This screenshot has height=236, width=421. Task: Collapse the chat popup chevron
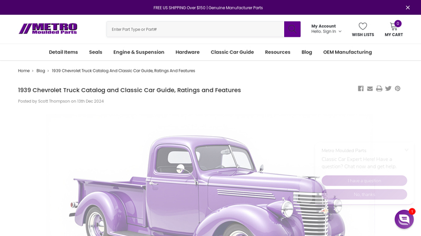406,150
